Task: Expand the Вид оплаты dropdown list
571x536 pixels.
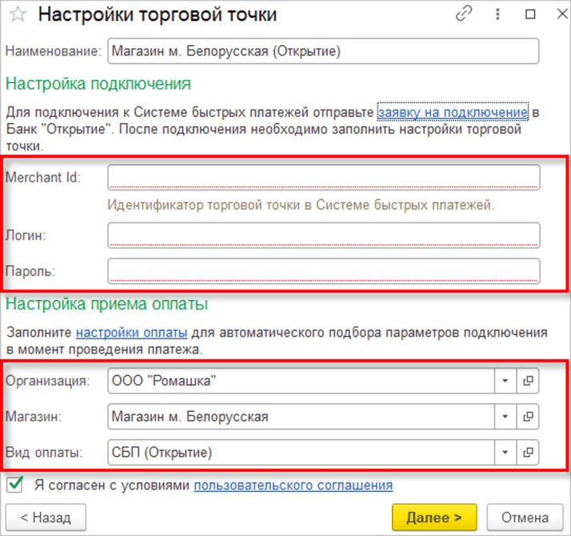Action: [505, 452]
